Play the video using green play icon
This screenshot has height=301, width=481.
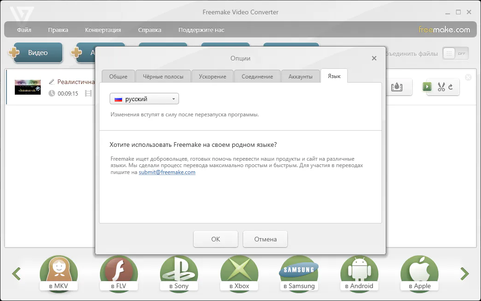point(427,87)
